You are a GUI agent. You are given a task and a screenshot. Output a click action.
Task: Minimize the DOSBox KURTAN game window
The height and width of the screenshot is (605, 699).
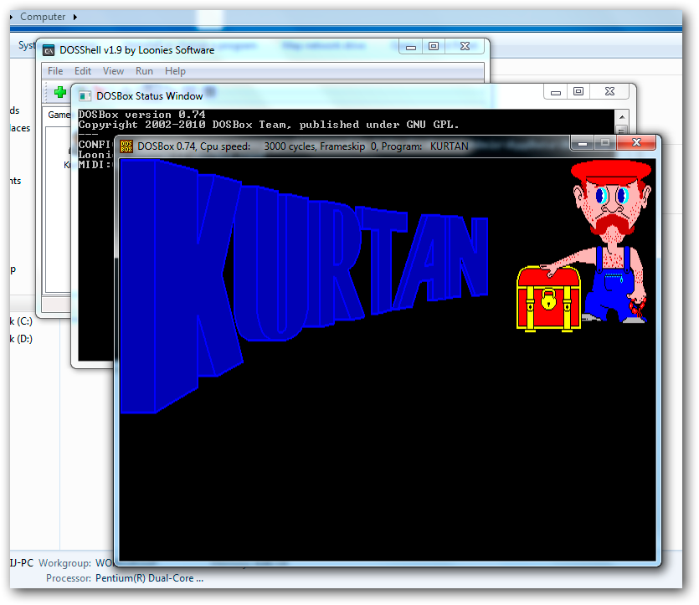[582, 143]
